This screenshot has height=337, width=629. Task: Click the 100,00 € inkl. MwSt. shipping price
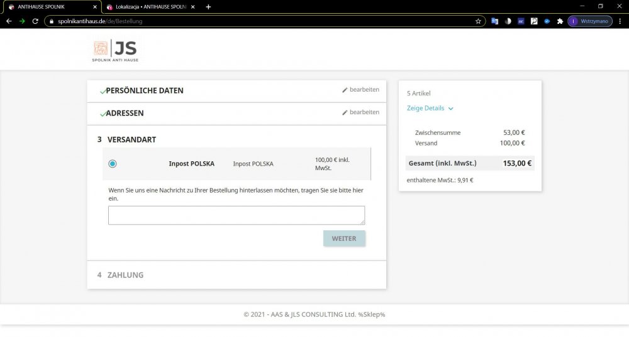click(332, 164)
